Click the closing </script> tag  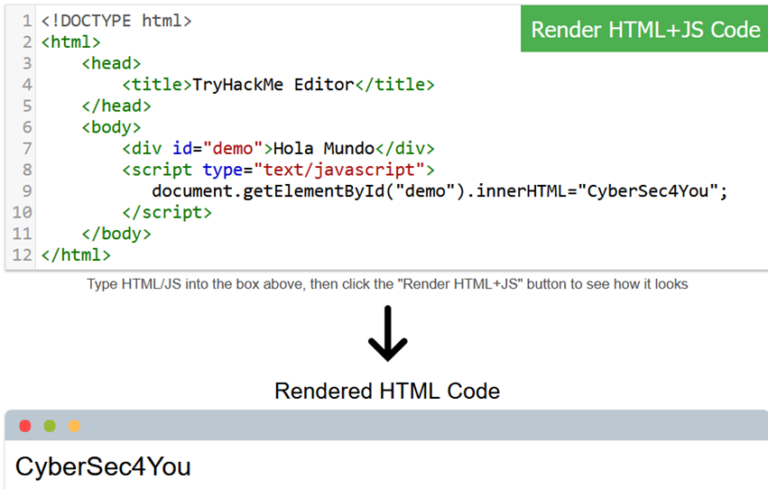[x=167, y=213]
